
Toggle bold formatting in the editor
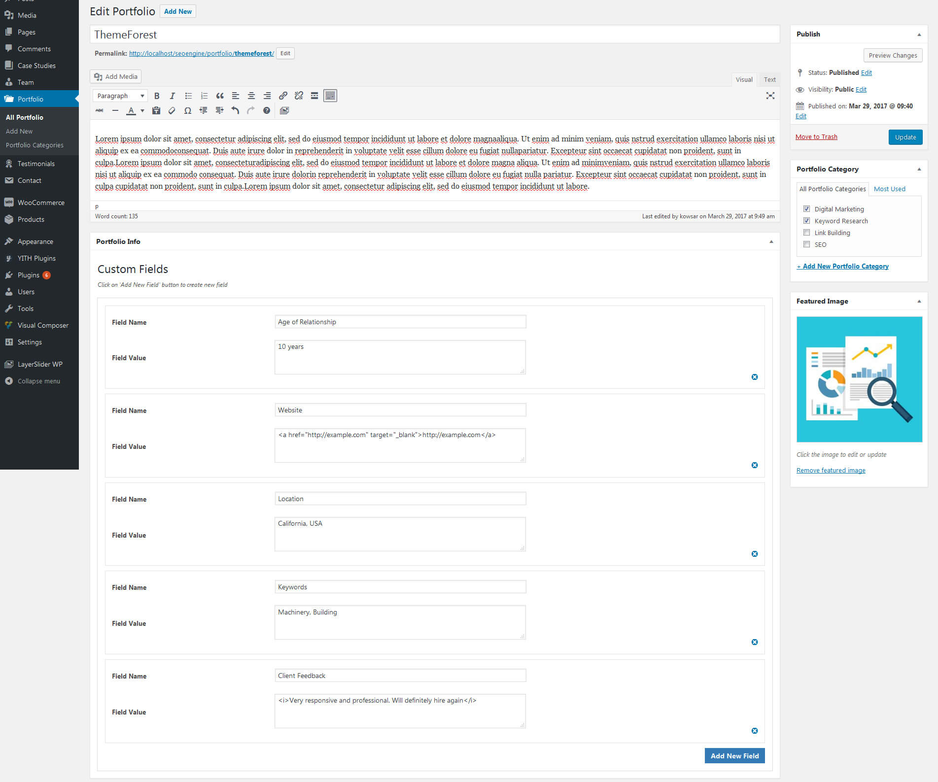157,96
